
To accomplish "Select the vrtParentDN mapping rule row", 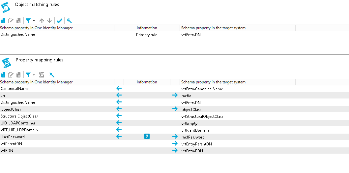I will pyautogui.click(x=175, y=144).
